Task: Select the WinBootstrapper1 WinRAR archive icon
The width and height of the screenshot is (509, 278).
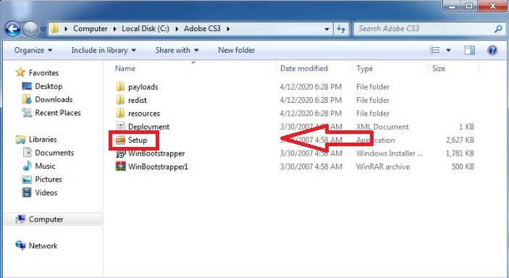Action: (120, 167)
